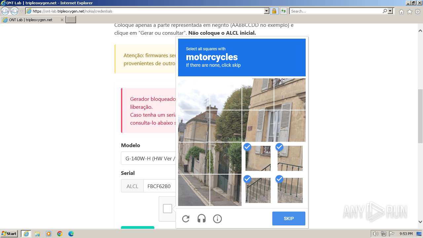Click IE back navigation arrow
423x238 pixels.
click(5, 11)
